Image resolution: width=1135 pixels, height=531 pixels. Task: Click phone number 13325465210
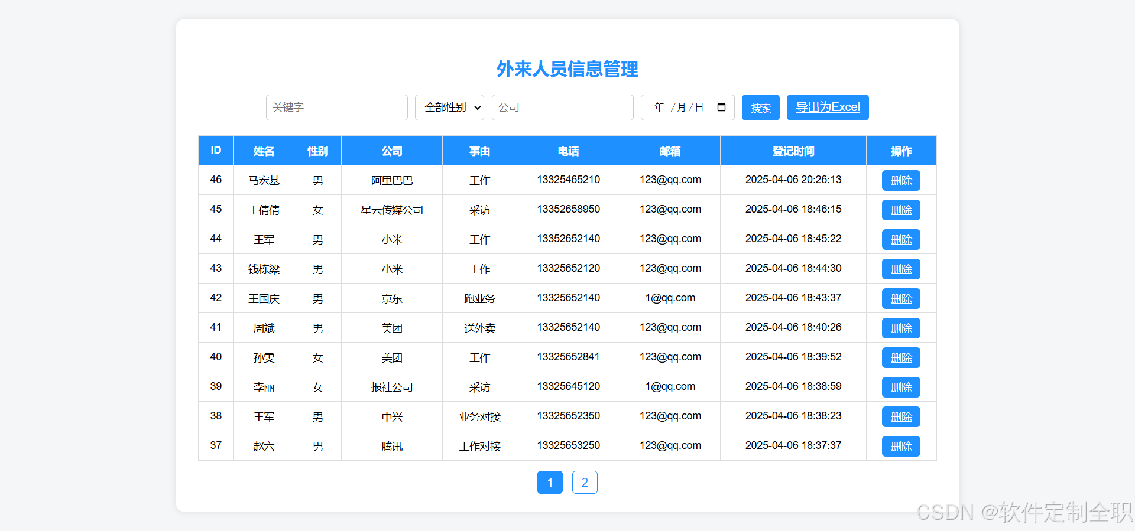568,180
